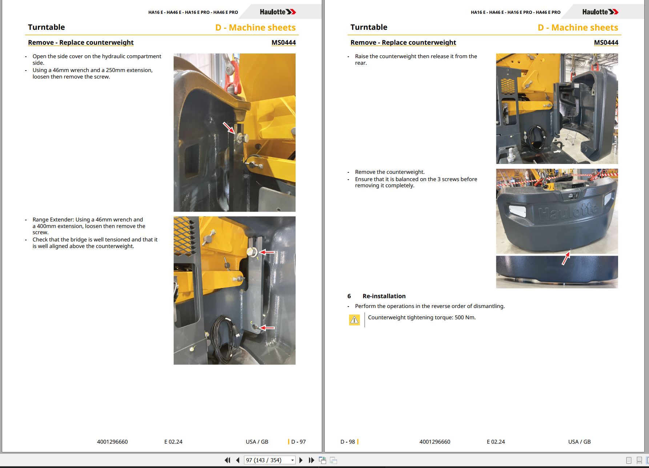
Task: Click the Haulotte logo on right page header
Action: (600, 12)
